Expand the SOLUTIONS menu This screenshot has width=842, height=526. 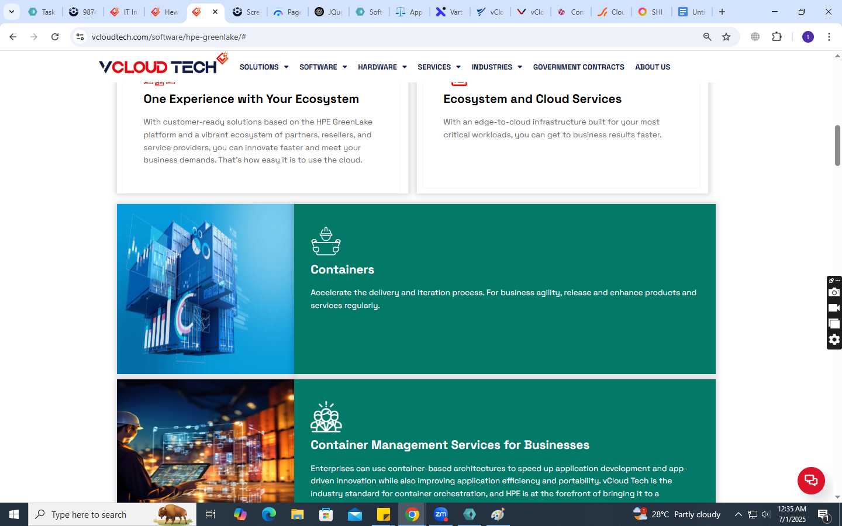point(264,67)
